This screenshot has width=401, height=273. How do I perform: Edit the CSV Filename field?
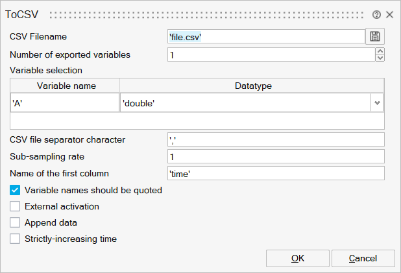pos(265,37)
